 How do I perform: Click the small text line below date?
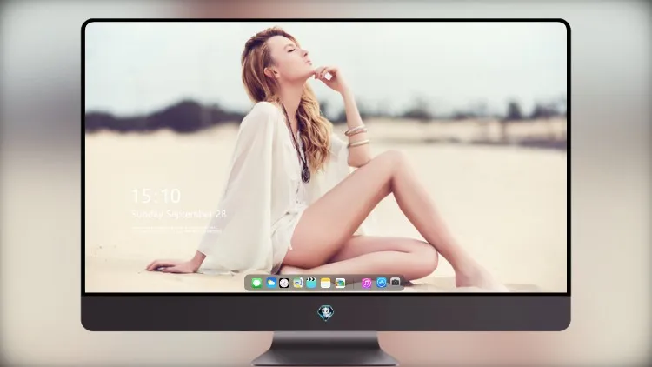pos(176,230)
